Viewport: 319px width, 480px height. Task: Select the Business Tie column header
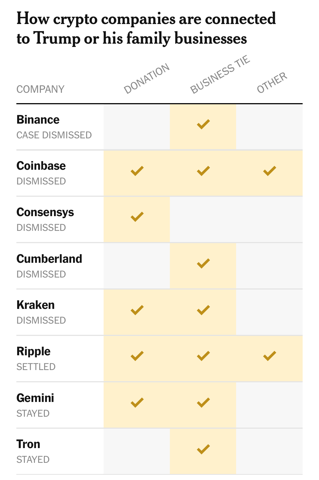220,74
